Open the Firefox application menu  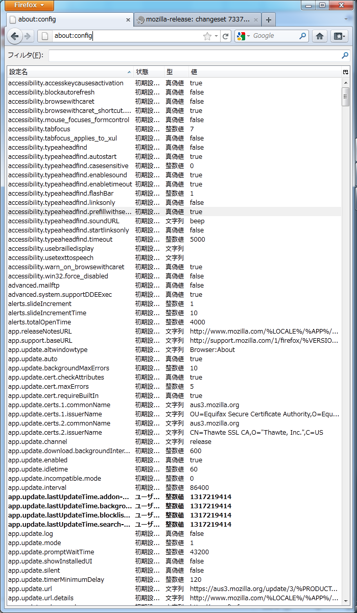pyautogui.click(x=27, y=6)
